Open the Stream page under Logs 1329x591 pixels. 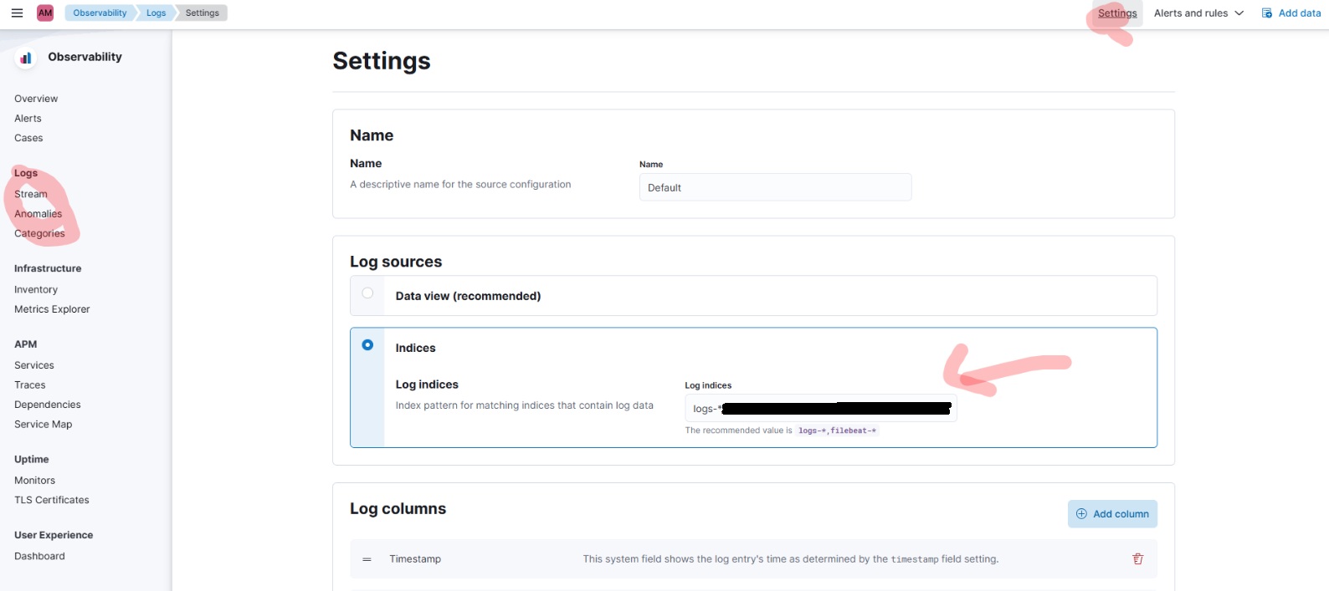point(31,194)
